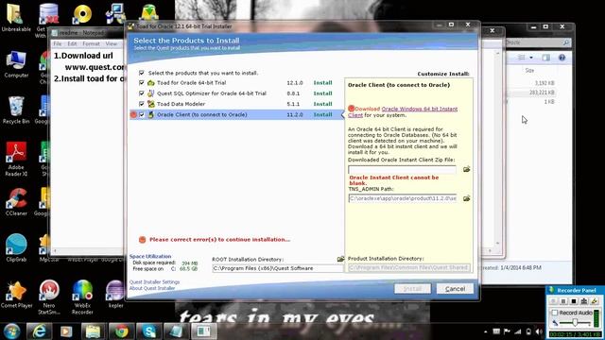Click version 12.1.0 in Toad for Oracle row

click(x=295, y=83)
